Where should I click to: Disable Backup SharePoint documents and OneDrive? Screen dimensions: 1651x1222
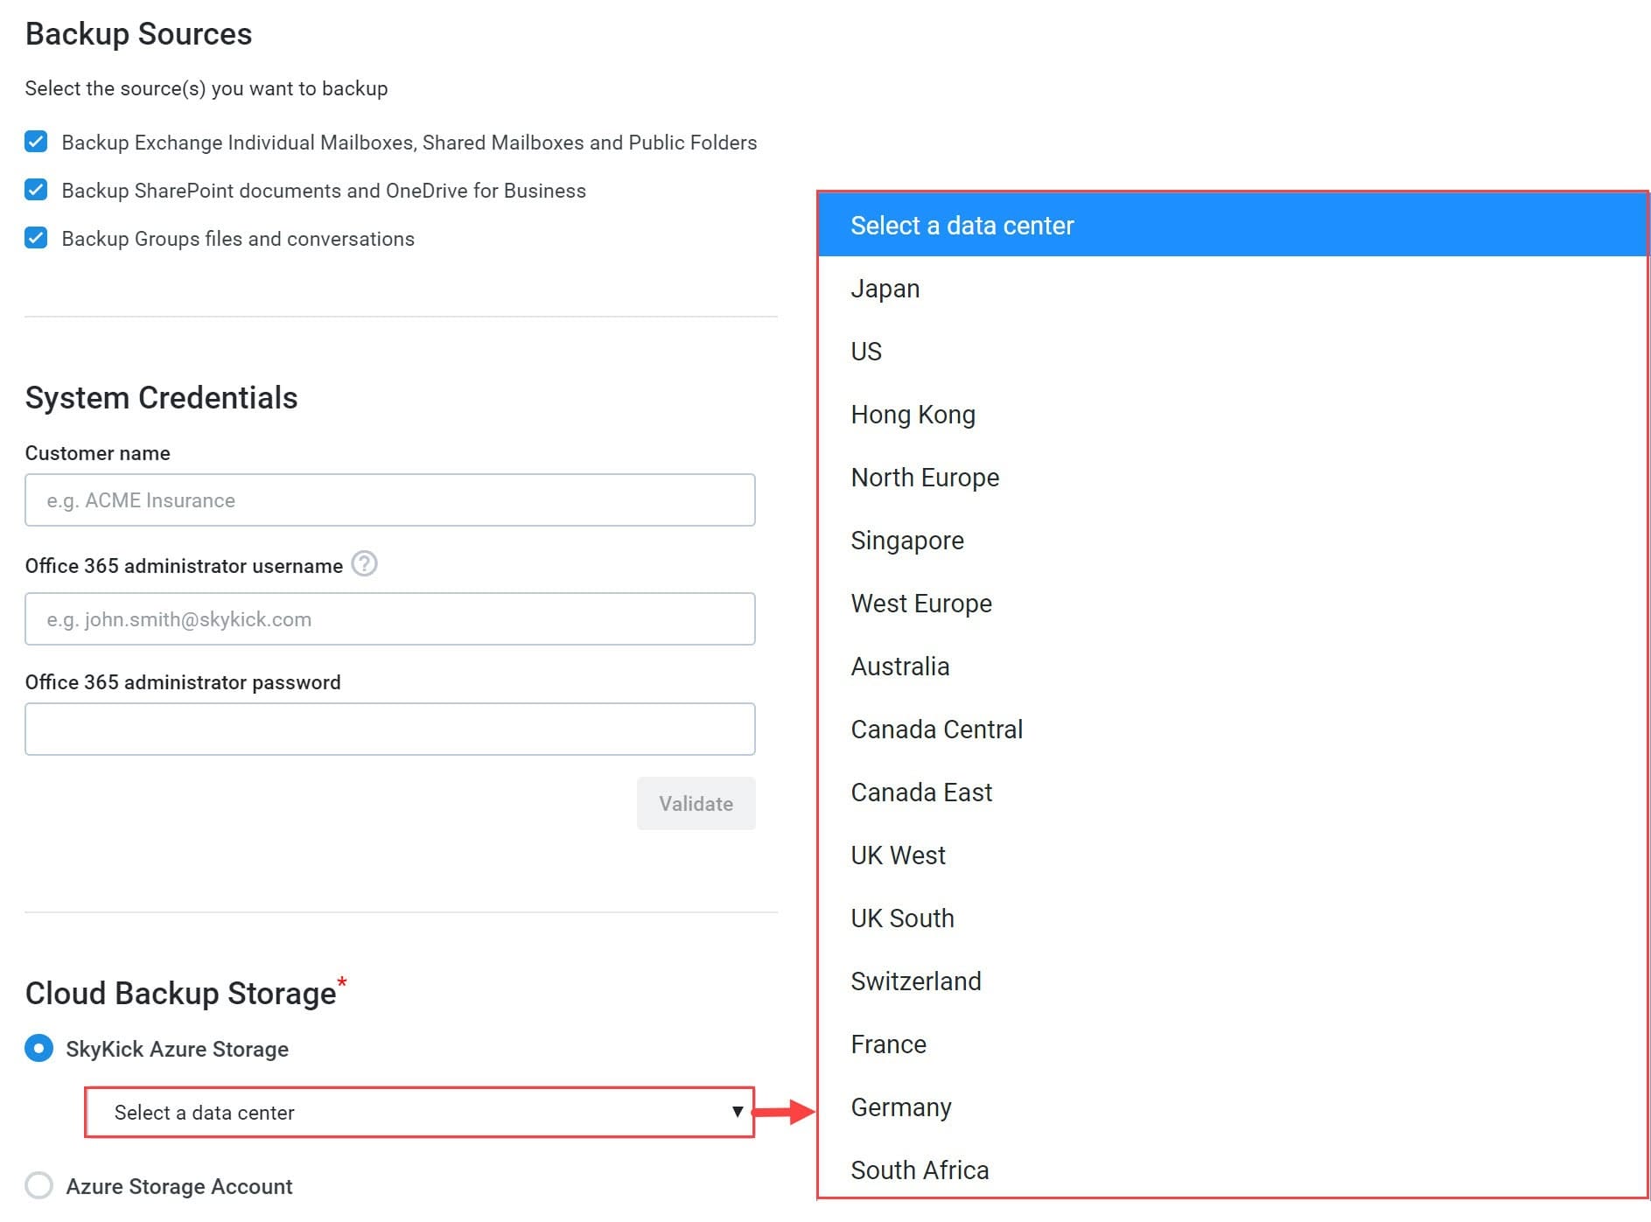click(36, 190)
